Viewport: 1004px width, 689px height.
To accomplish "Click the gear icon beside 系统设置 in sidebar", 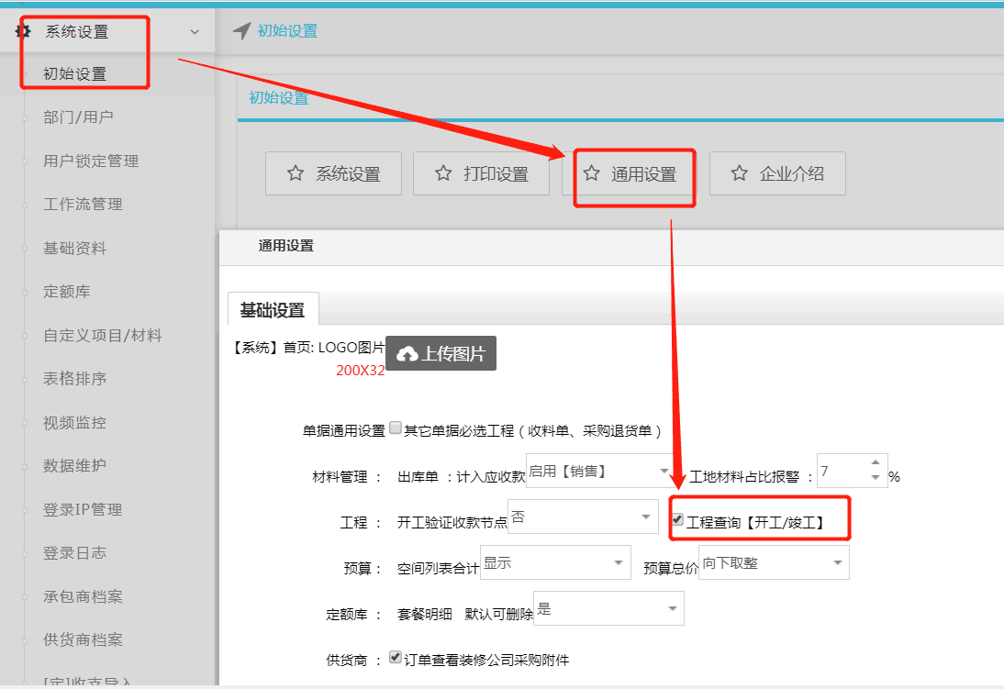I will [x=22, y=30].
